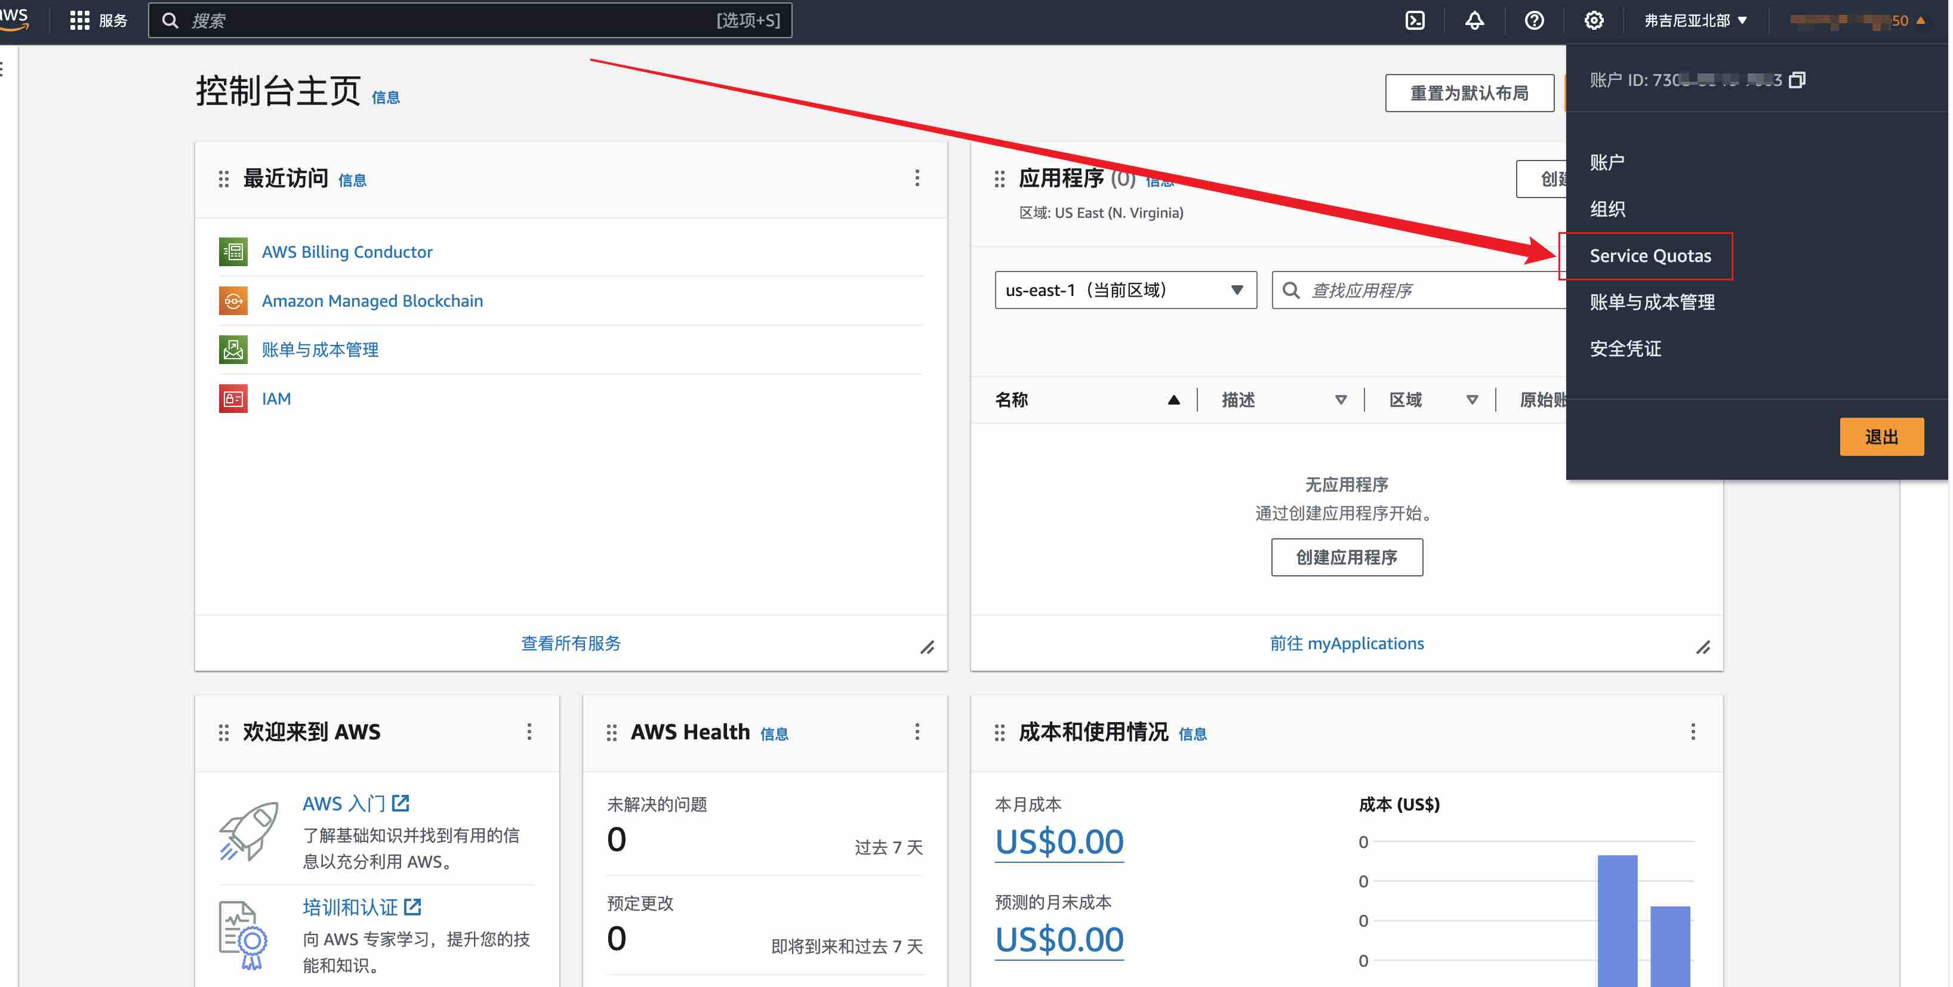Click the Amazon Managed Blockchain icon
The height and width of the screenshot is (987, 1953).
click(233, 301)
